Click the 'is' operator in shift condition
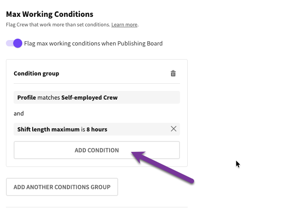Screen dimensions: 300x211 click(83, 129)
